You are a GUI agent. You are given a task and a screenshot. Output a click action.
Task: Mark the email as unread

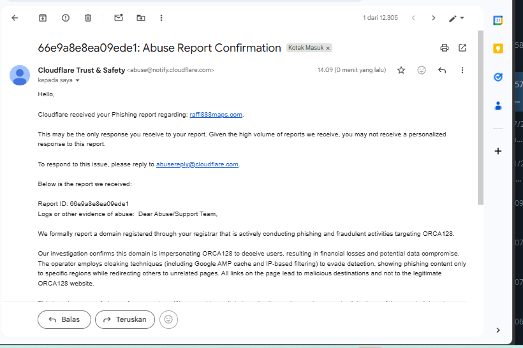(119, 18)
